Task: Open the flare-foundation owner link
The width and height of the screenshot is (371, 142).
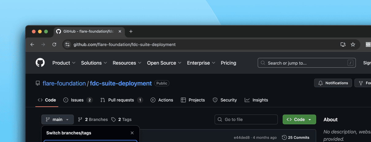Action: 64,83
